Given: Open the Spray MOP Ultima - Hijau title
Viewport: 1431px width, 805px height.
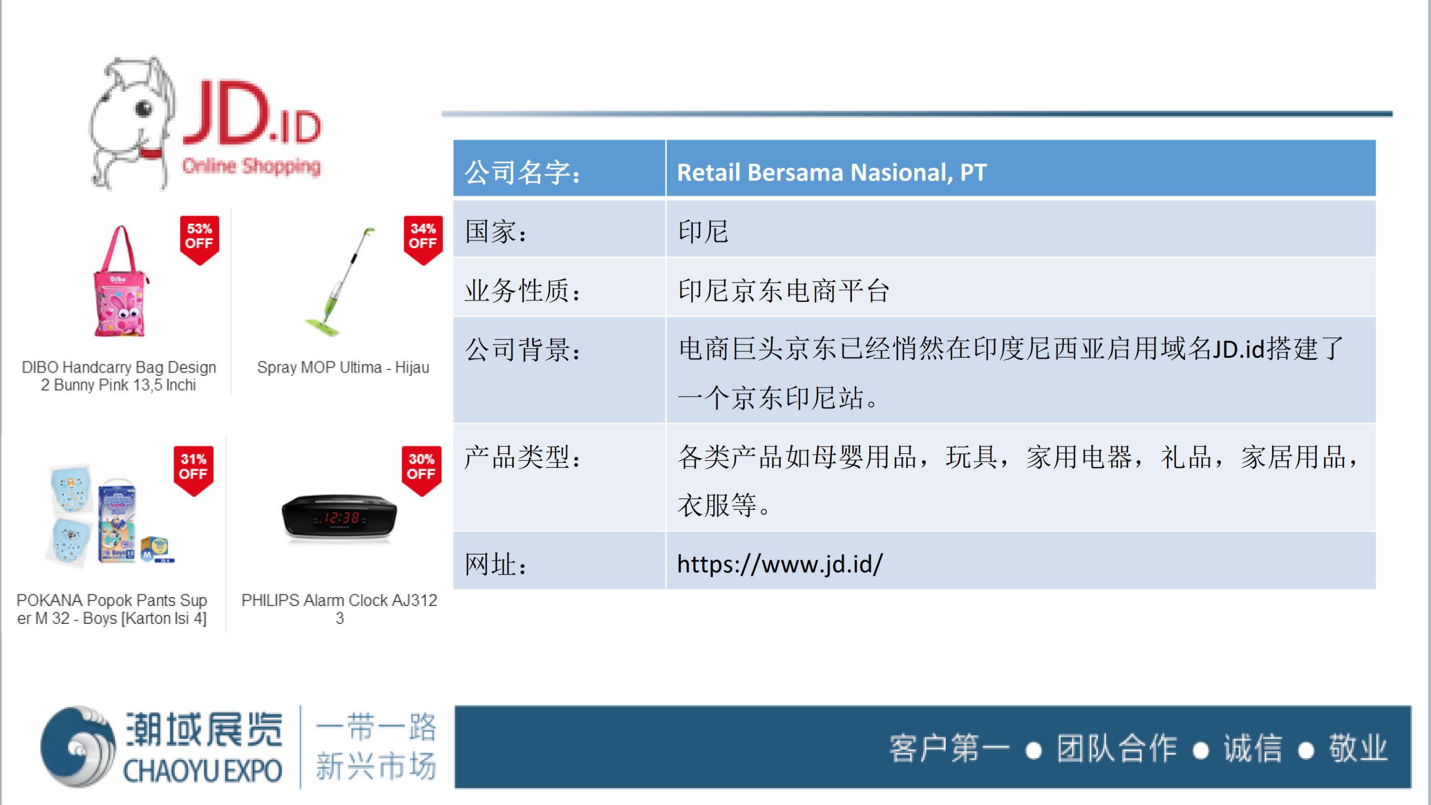Looking at the screenshot, I should click(x=343, y=367).
